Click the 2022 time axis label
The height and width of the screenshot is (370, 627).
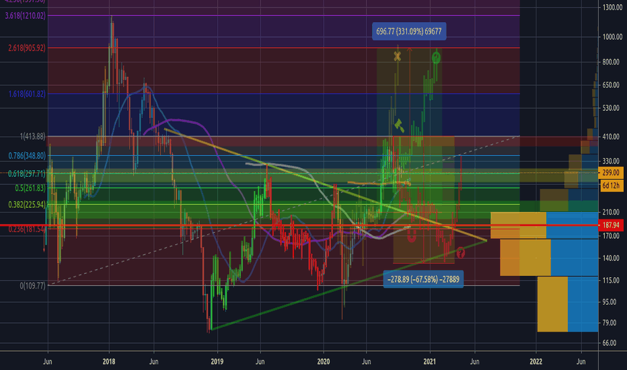(x=536, y=362)
